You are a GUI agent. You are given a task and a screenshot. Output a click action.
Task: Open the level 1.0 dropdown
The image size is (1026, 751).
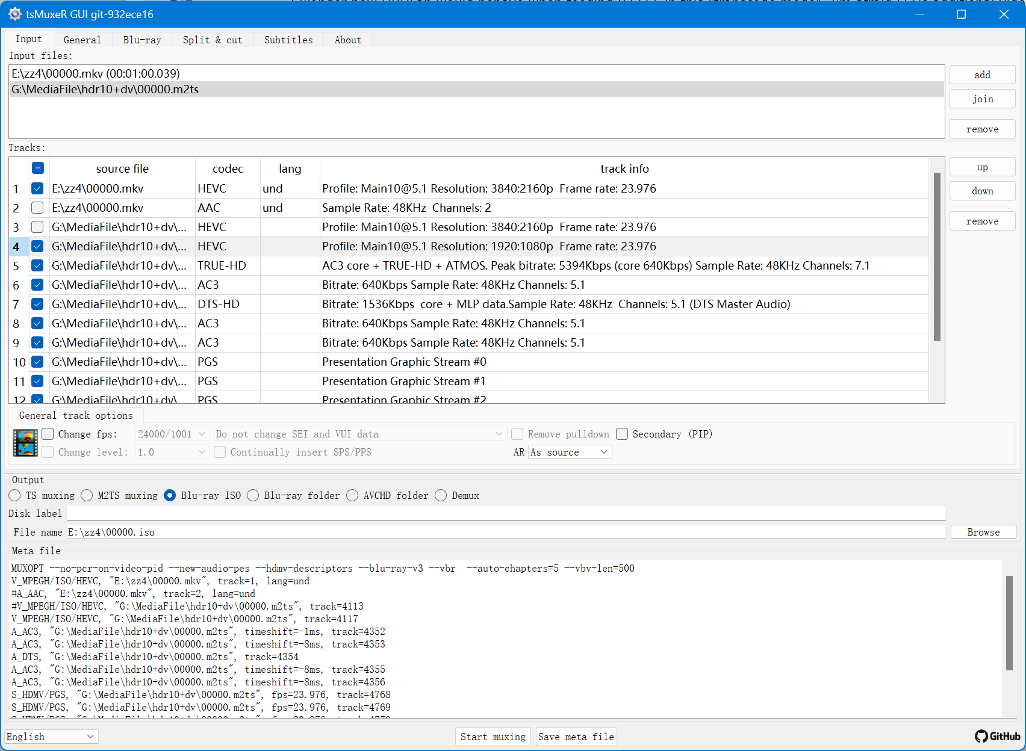pyautogui.click(x=172, y=452)
